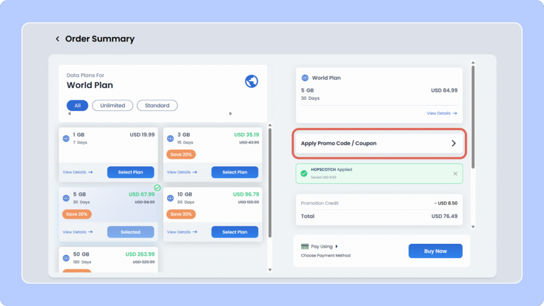This screenshot has width=544, height=306.
Task: Toggle the Selected button on 5 GB plan
Action: [x=130, y=232]
